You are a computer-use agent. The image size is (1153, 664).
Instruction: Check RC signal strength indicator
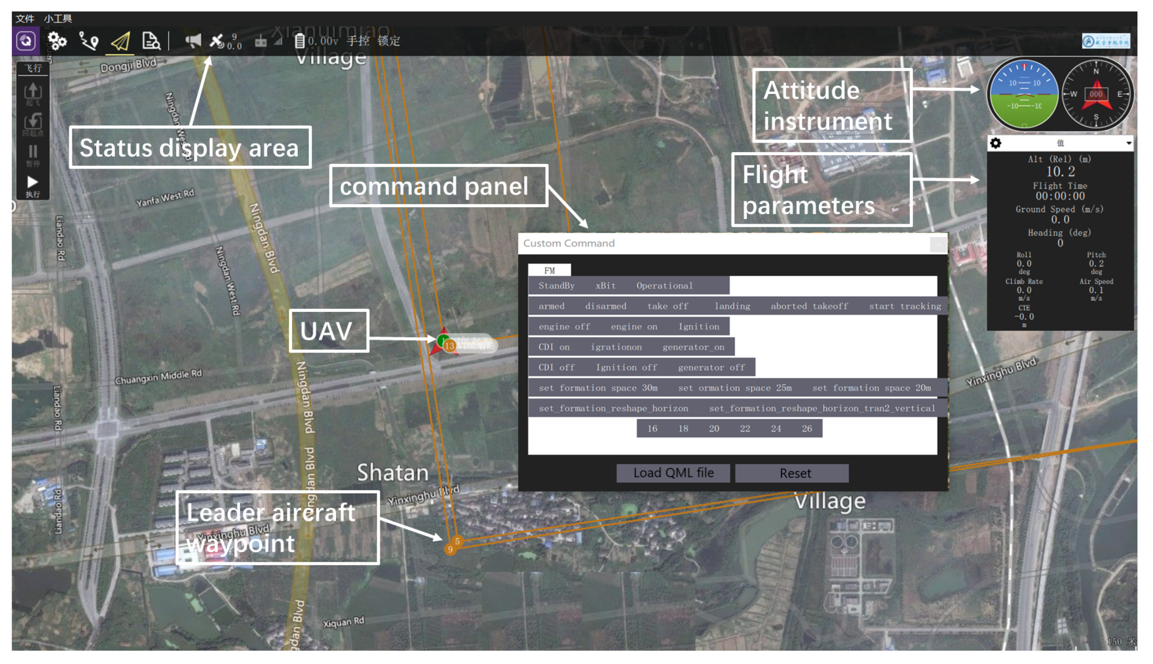click(269, 41)
